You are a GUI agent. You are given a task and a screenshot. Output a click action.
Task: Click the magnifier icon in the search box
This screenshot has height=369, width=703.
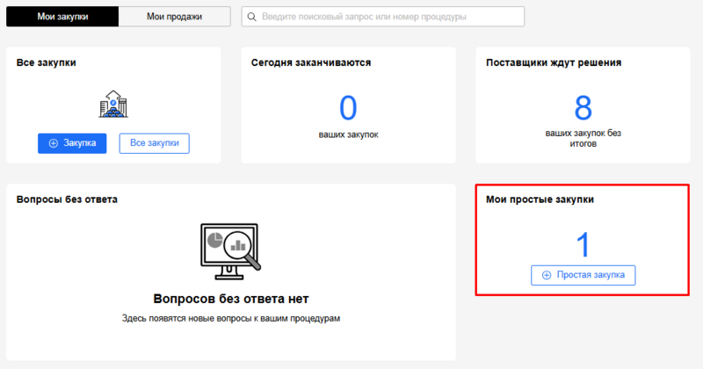pyautogui.click(x=252, y=17)
